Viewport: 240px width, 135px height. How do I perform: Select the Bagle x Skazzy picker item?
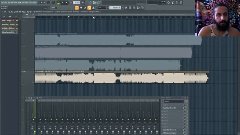point(10,20)
